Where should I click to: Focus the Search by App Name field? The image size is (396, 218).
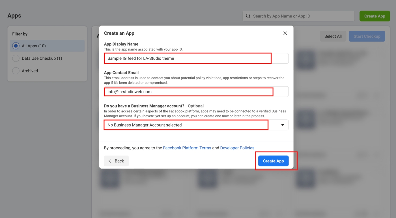[x=301, y=16]
